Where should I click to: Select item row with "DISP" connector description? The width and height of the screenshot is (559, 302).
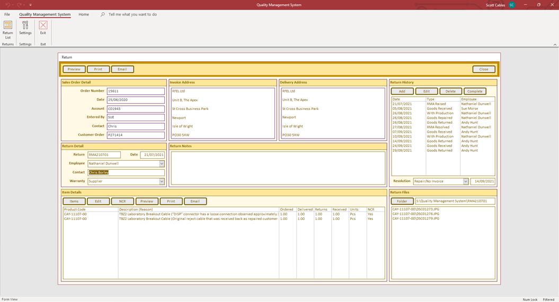pyautogui.click(x=224, y=215)
